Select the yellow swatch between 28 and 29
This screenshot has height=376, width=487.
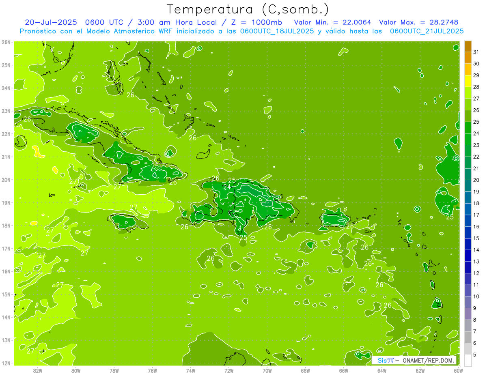coord(468,81)
